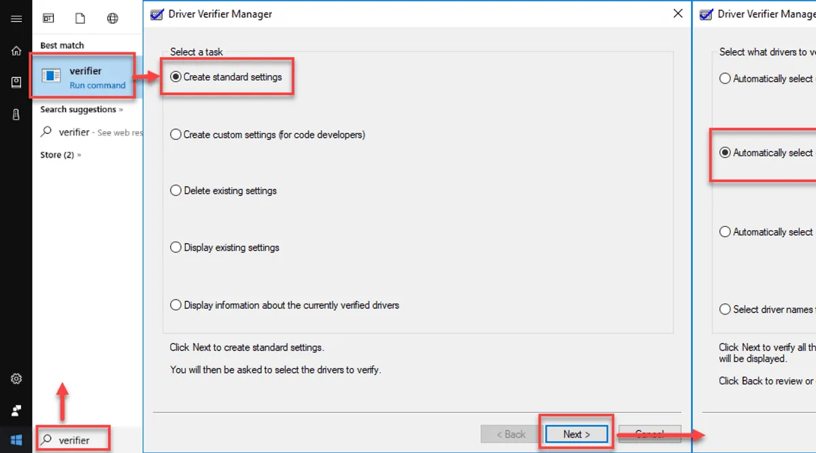Open the Start menu hamburger icon

[x=16, y=19]
